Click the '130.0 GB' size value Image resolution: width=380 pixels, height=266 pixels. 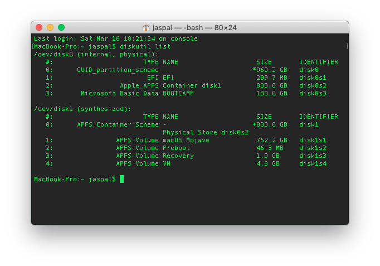click(272, 93)
